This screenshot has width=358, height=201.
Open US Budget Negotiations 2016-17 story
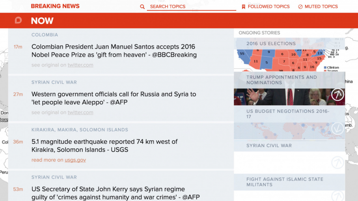(x=288, y=114)
